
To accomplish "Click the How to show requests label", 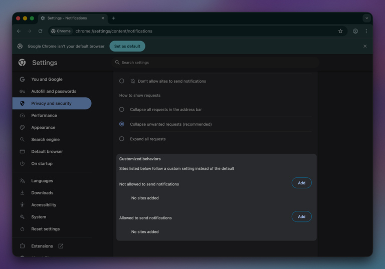I will point(140,95).
